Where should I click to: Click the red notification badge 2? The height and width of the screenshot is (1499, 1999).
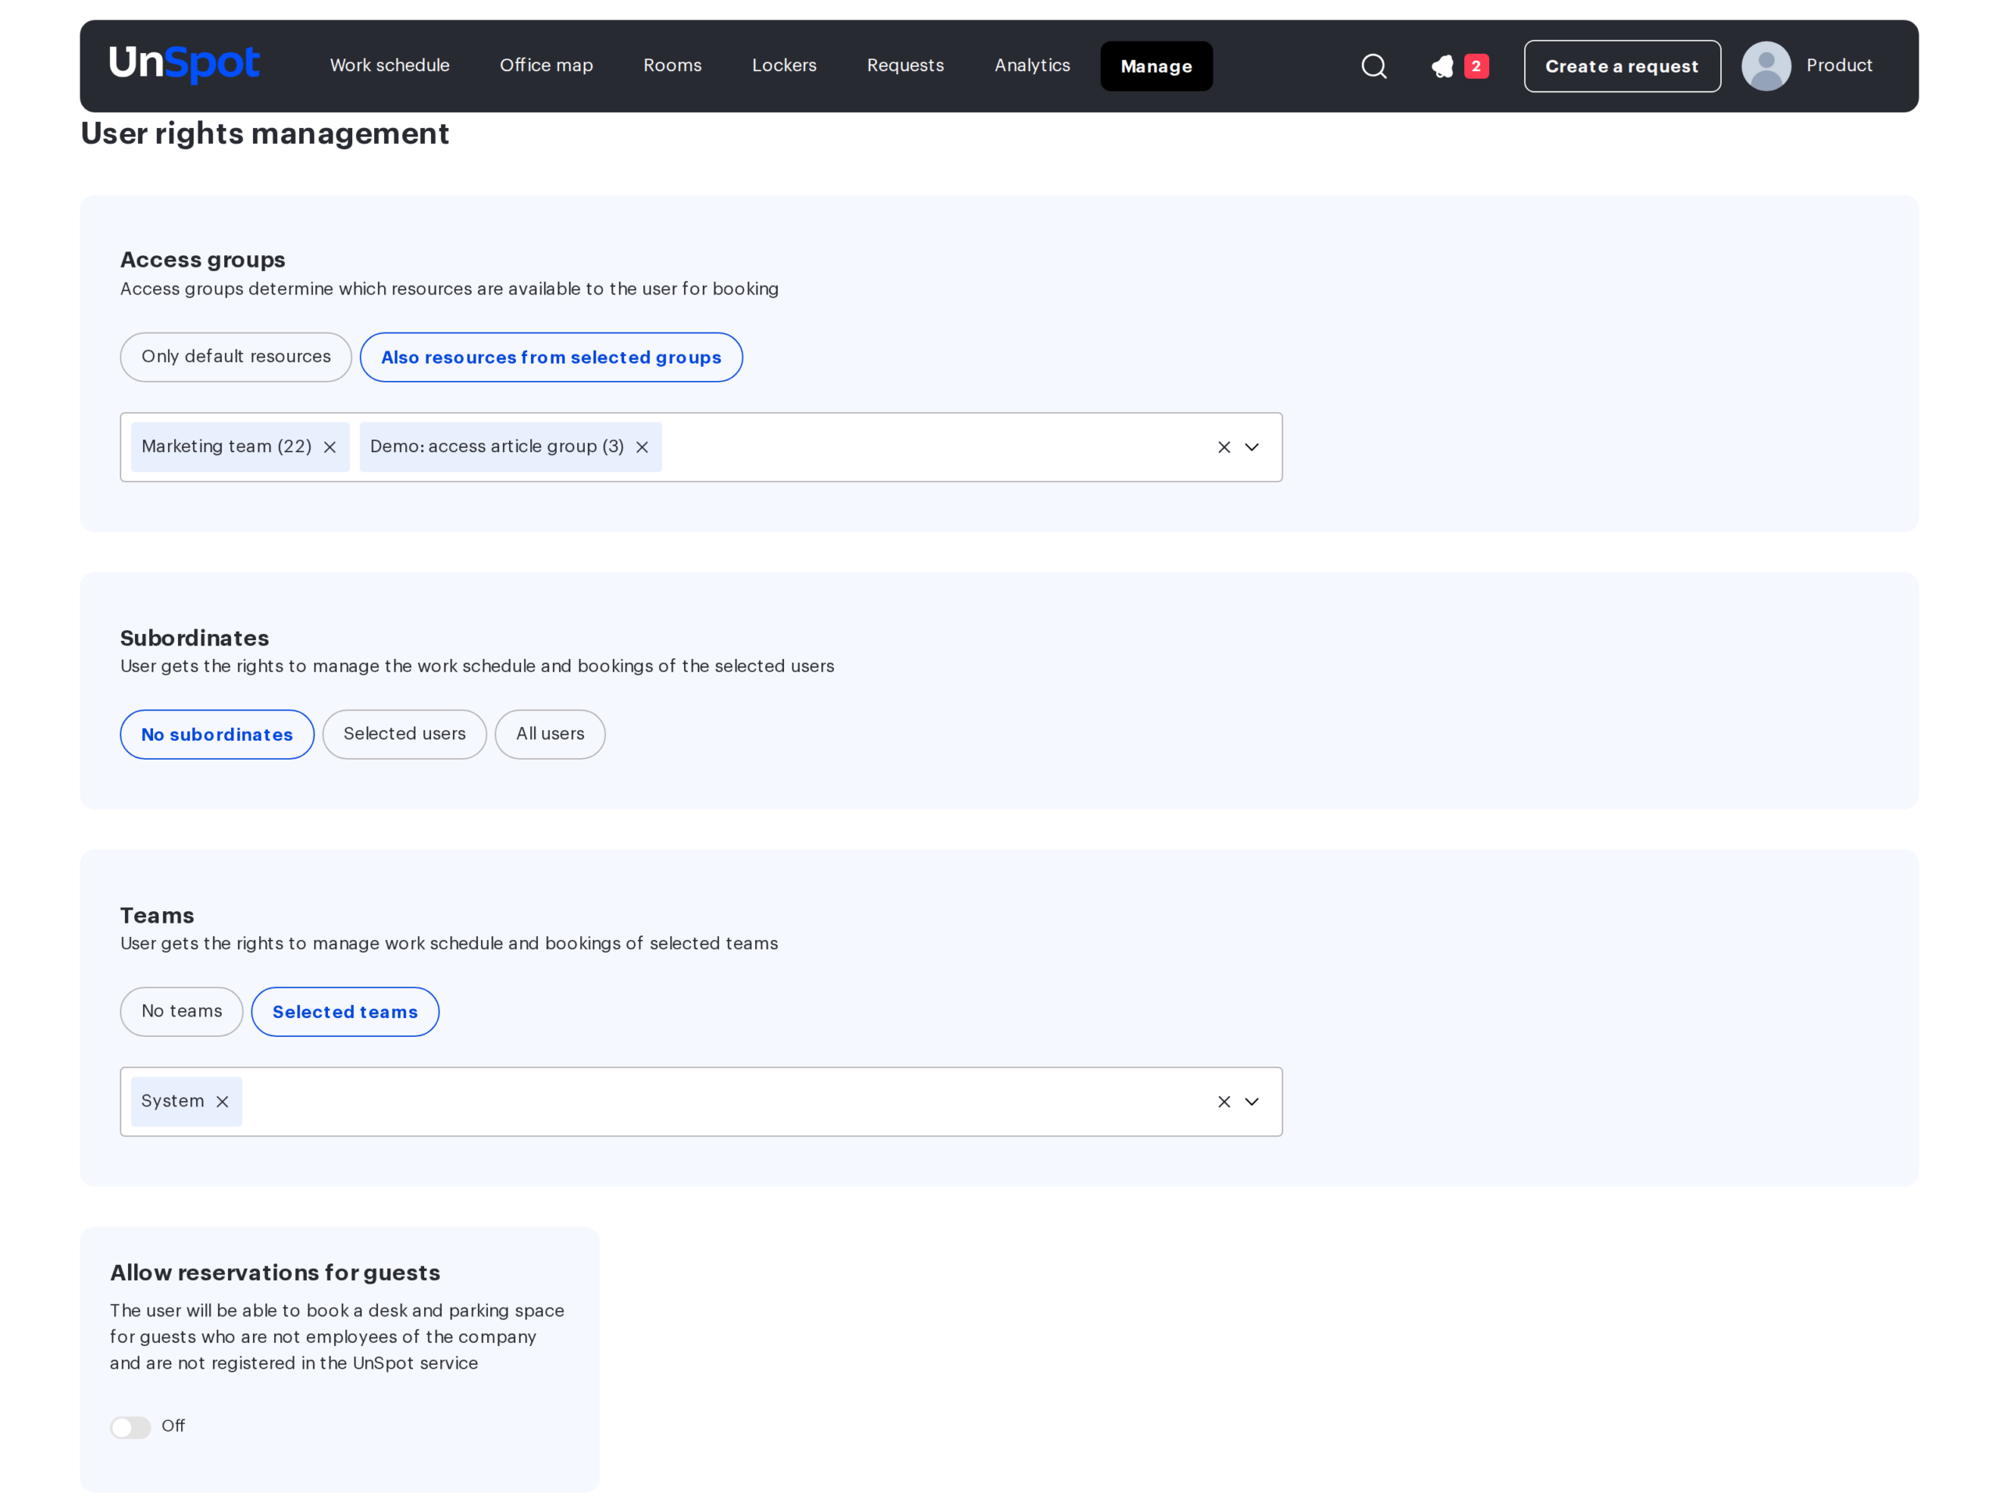1476,66
